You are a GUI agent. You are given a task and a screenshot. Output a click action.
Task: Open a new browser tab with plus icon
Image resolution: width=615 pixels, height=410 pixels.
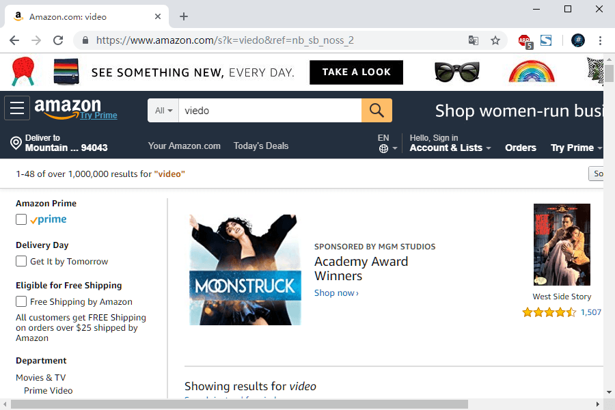(x=184, y=16)
